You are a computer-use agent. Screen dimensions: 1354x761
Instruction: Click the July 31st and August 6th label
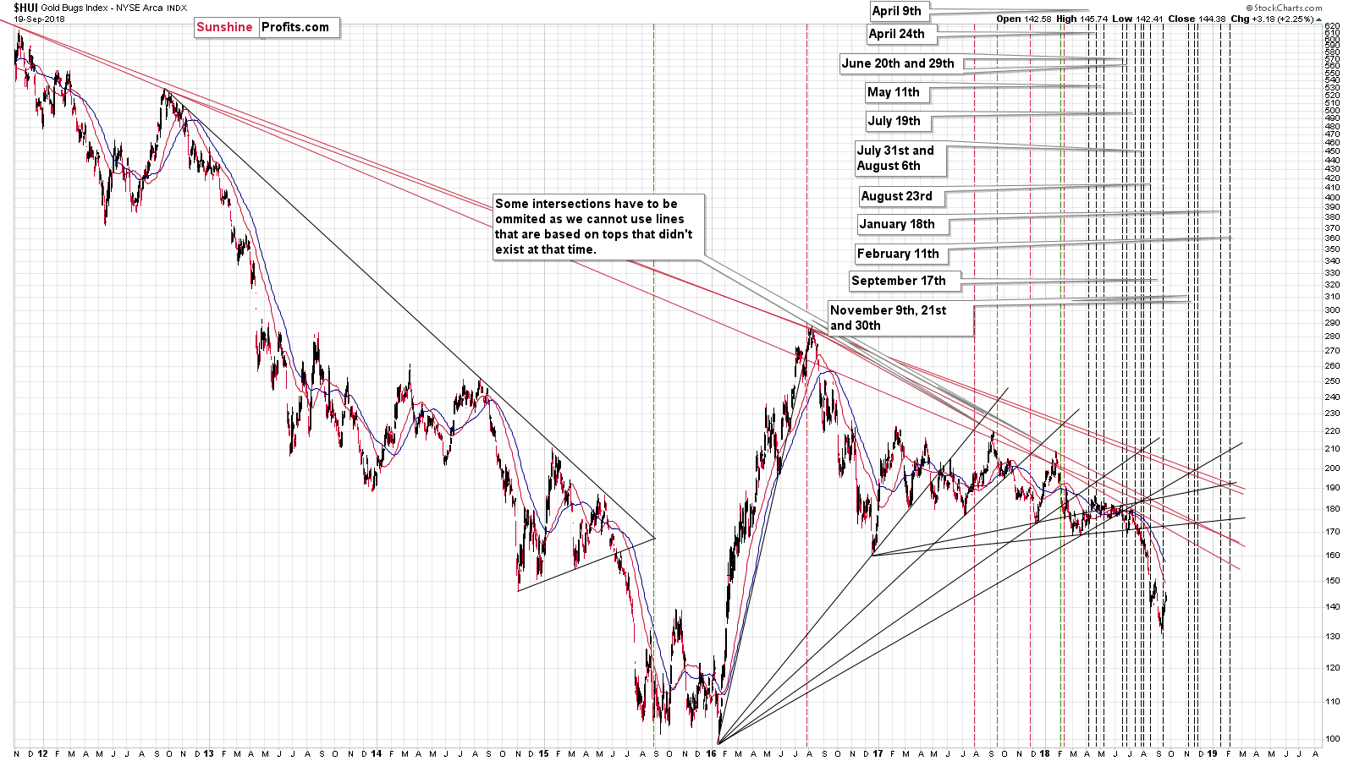click(x=900, y=158)
